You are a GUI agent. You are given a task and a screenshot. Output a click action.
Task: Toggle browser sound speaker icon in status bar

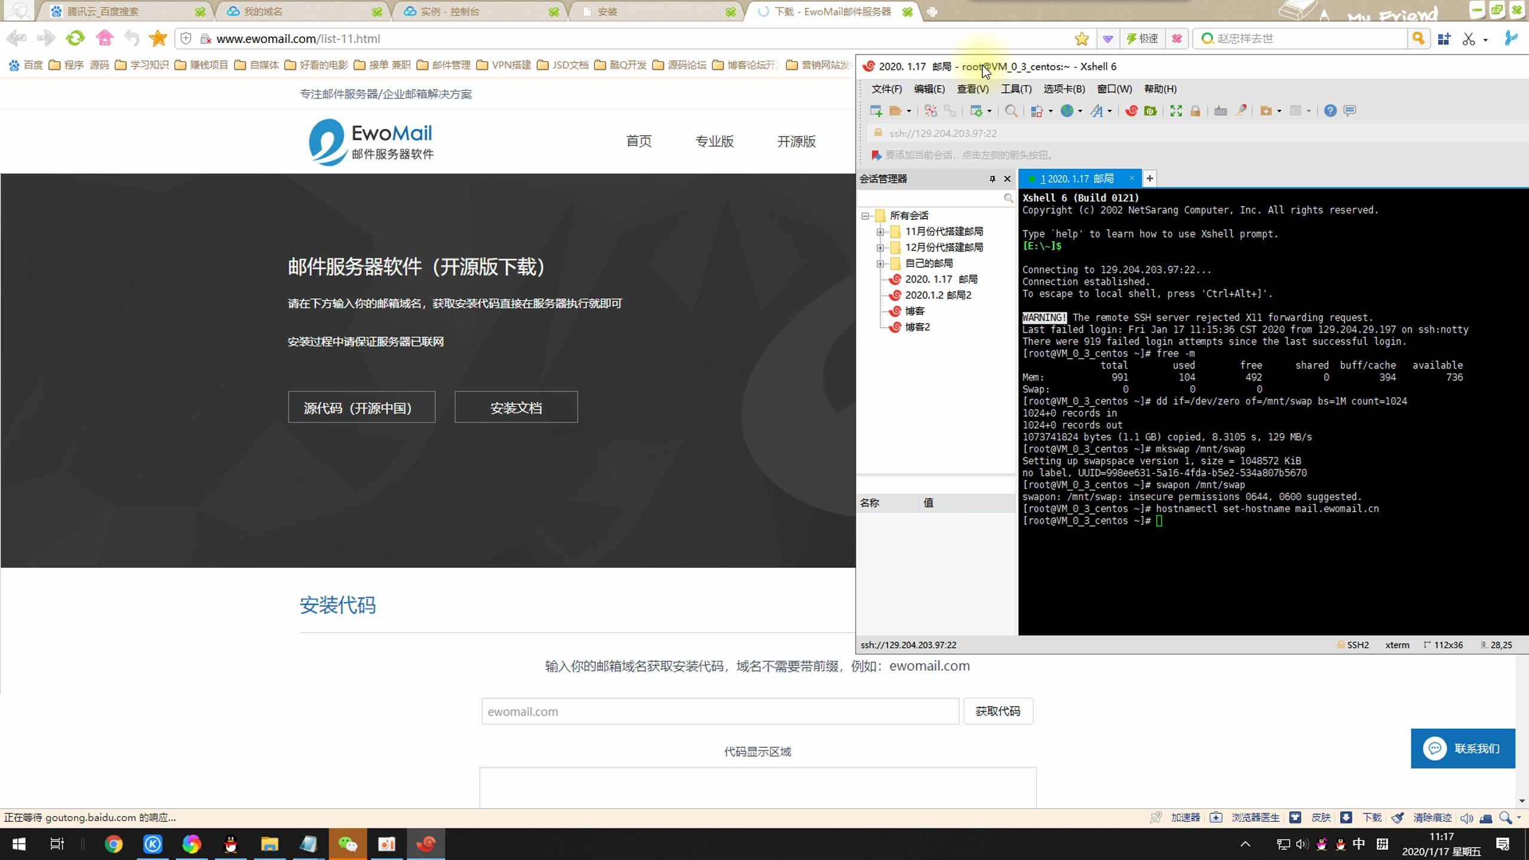click(x=1466, y=818)
